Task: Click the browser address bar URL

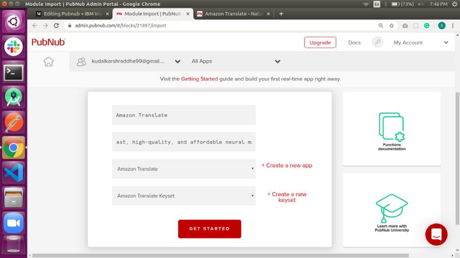Action: point(120,26)
